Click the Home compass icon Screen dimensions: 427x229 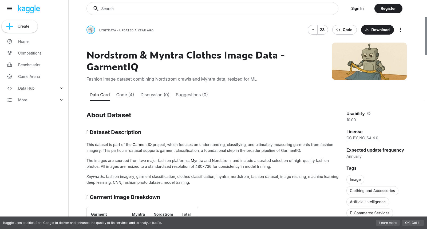click(10, 41)
